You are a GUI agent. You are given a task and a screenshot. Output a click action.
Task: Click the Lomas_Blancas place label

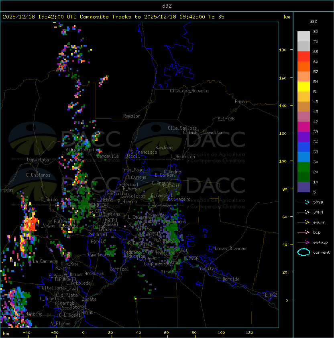[x=230, y=248]
